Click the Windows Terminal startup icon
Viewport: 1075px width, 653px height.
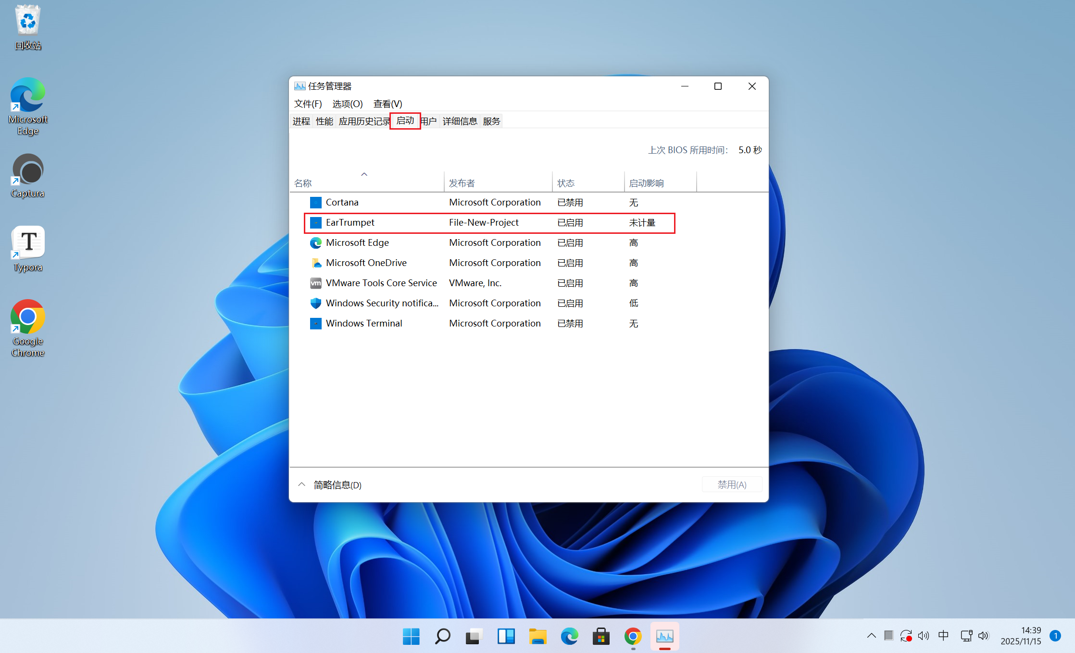click(x=315, y=324)
